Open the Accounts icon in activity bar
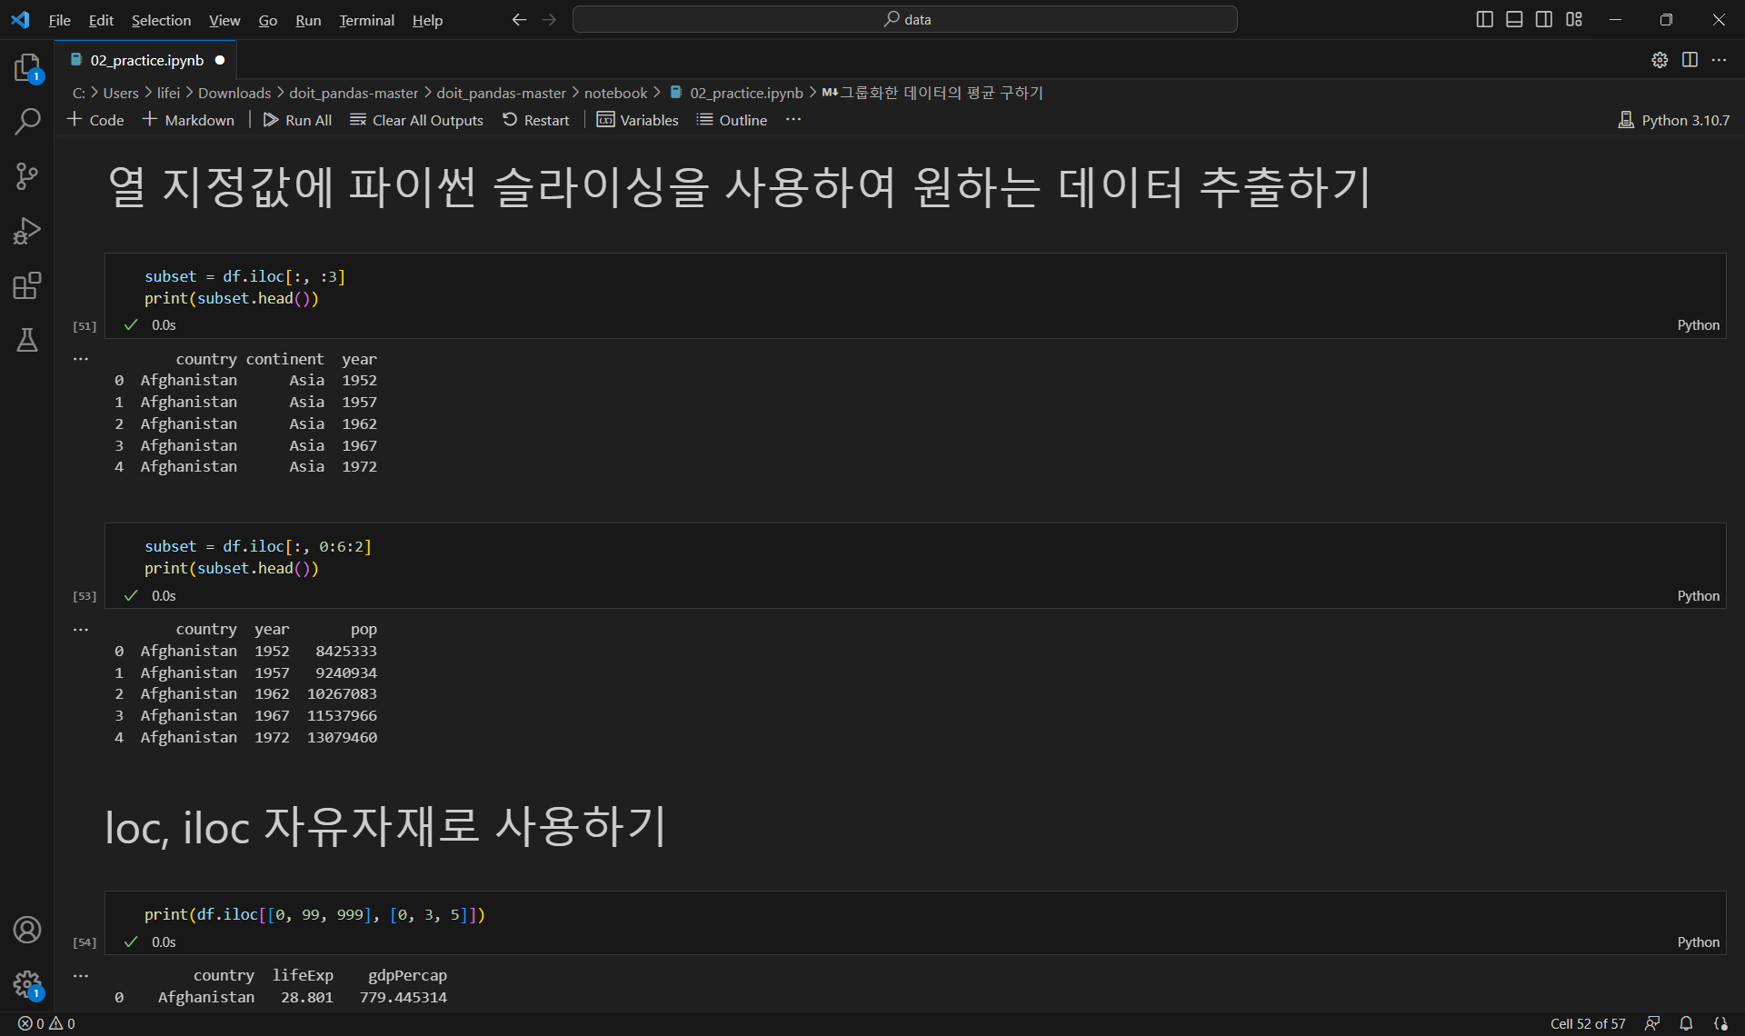Image resolution: width=1745 pixels, height=1036 pixels. (27, 930)
